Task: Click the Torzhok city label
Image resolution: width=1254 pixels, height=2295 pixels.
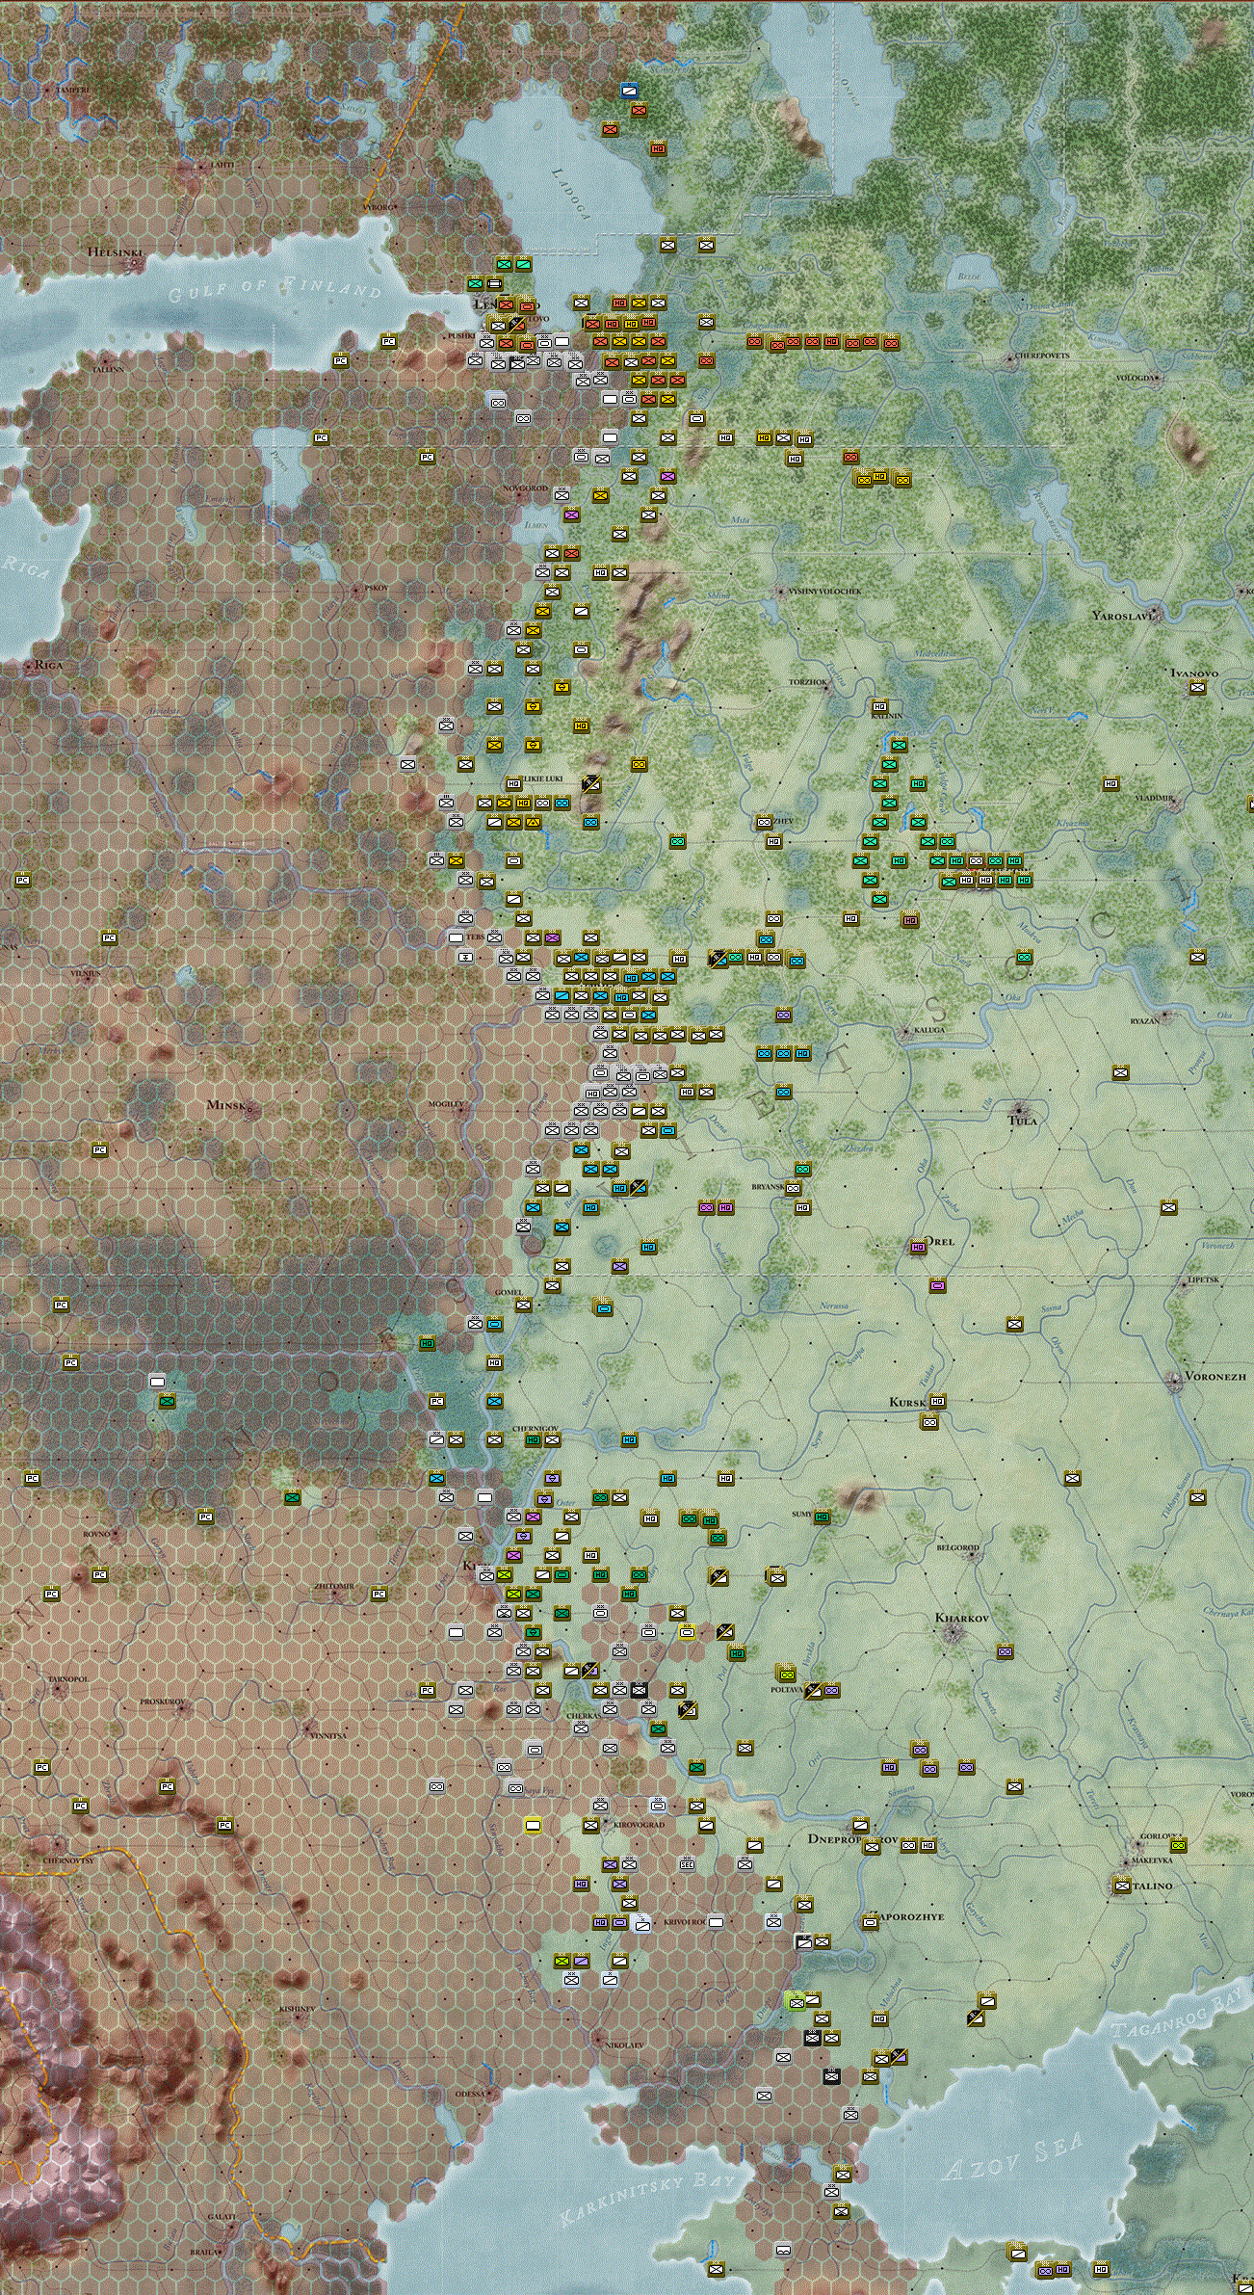Action: tap(808, 681)
